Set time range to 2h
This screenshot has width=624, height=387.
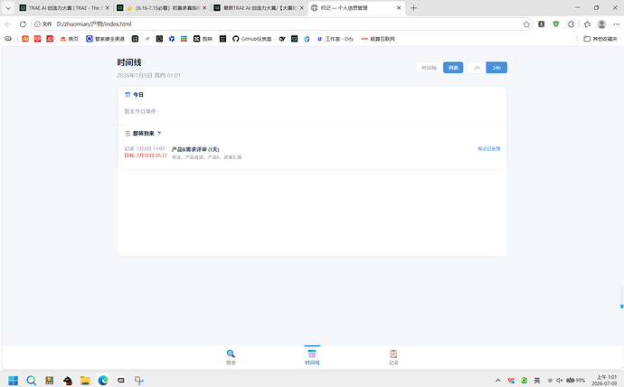477,68
